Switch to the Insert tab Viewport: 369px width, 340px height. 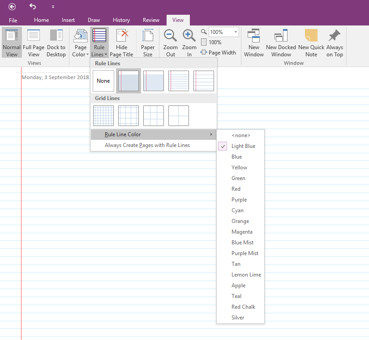pos(69,20)
